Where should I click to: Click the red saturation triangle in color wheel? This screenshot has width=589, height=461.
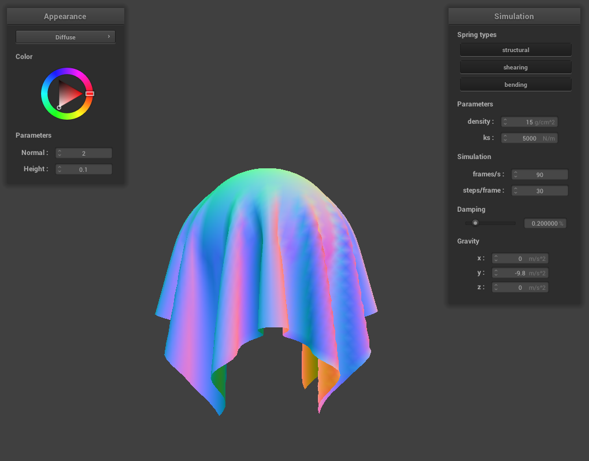click(68, 94)
